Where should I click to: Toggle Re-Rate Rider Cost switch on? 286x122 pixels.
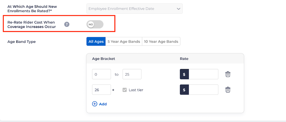point(95,25)
